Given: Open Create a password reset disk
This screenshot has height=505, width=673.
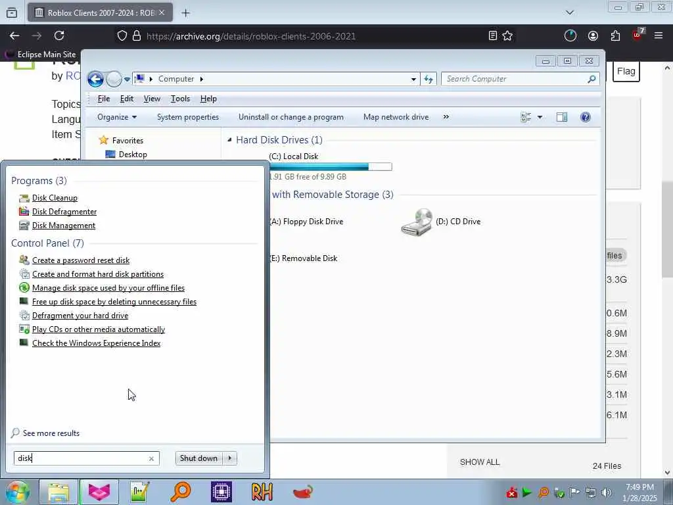Looking at the screenshot, I should pyautogui.click(x=81, y=260).
